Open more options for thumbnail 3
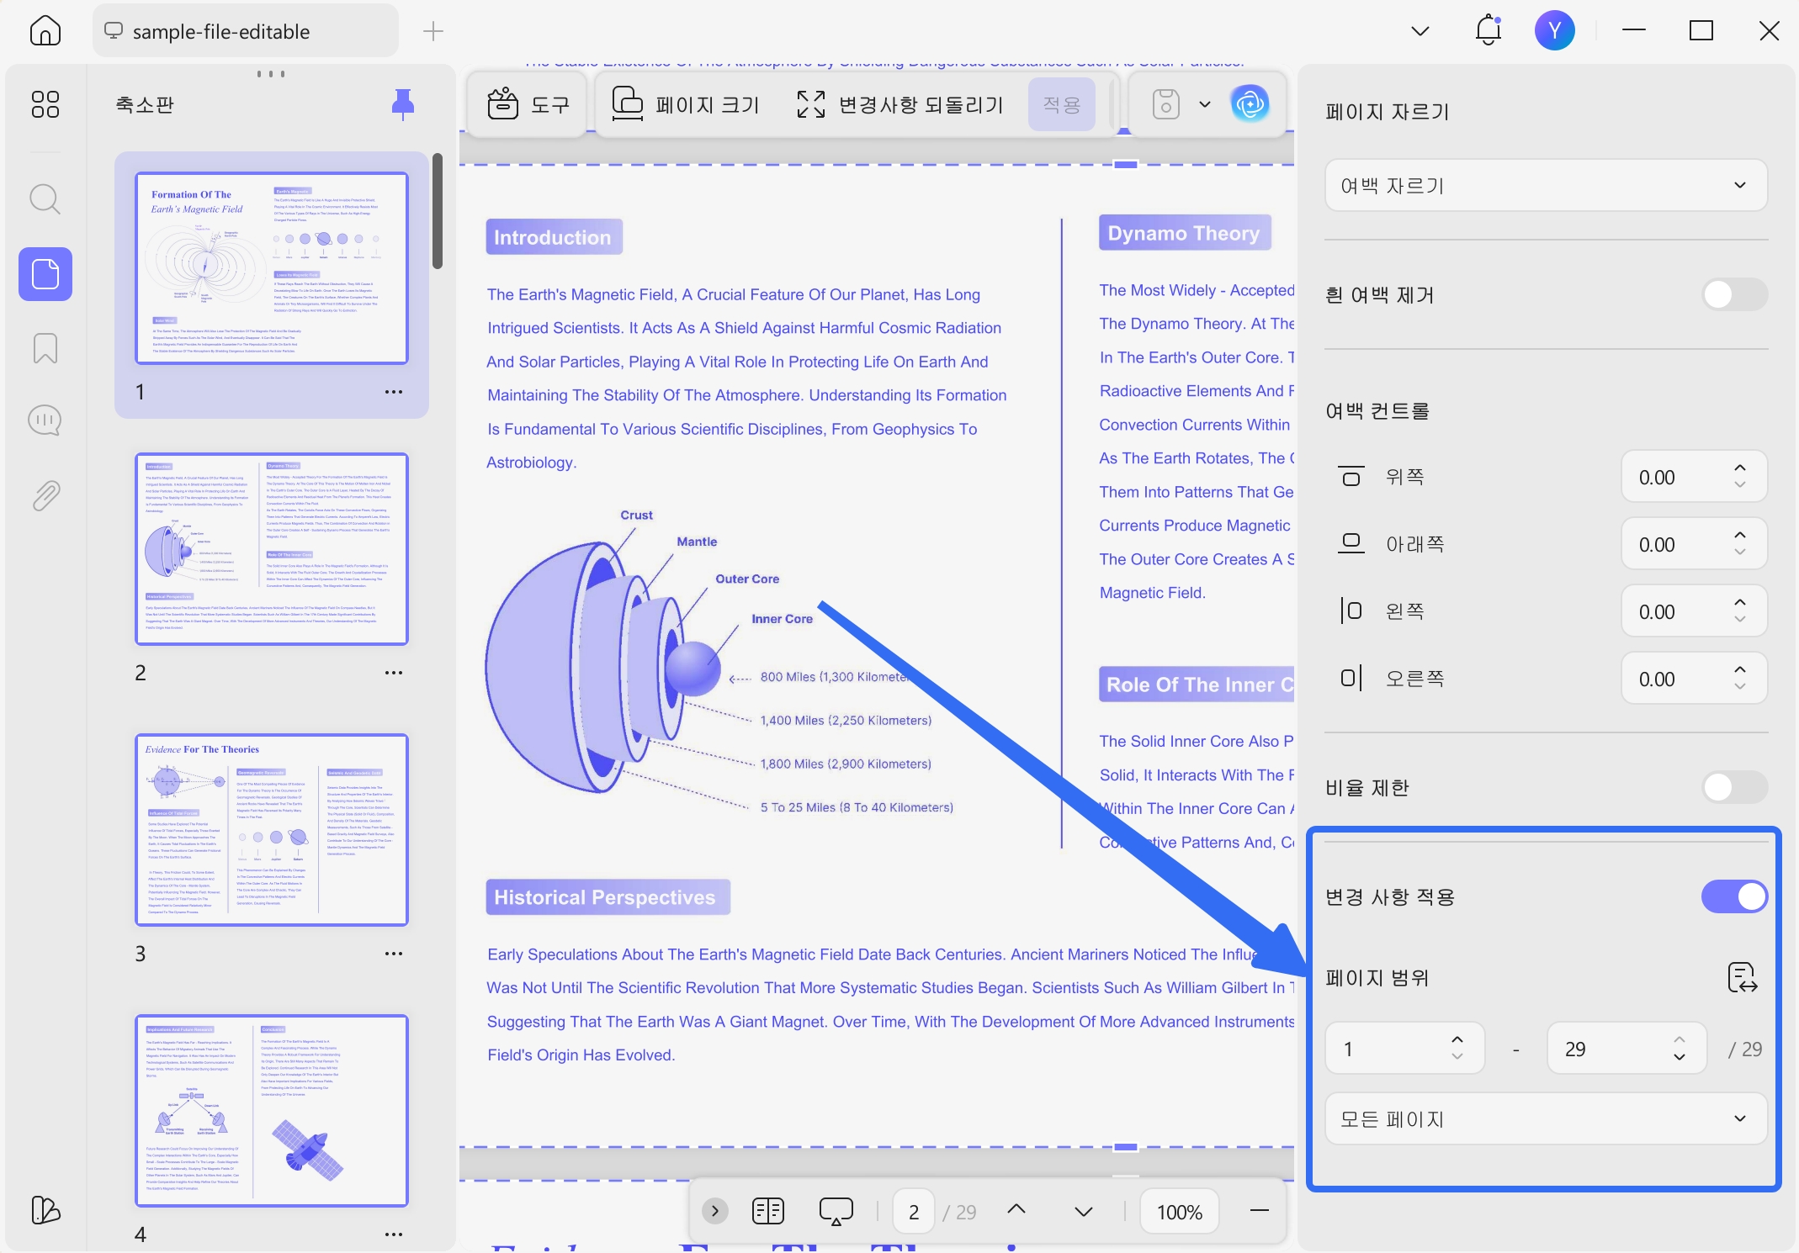Screen dimensions: 1799x1253 click(394, 954)
